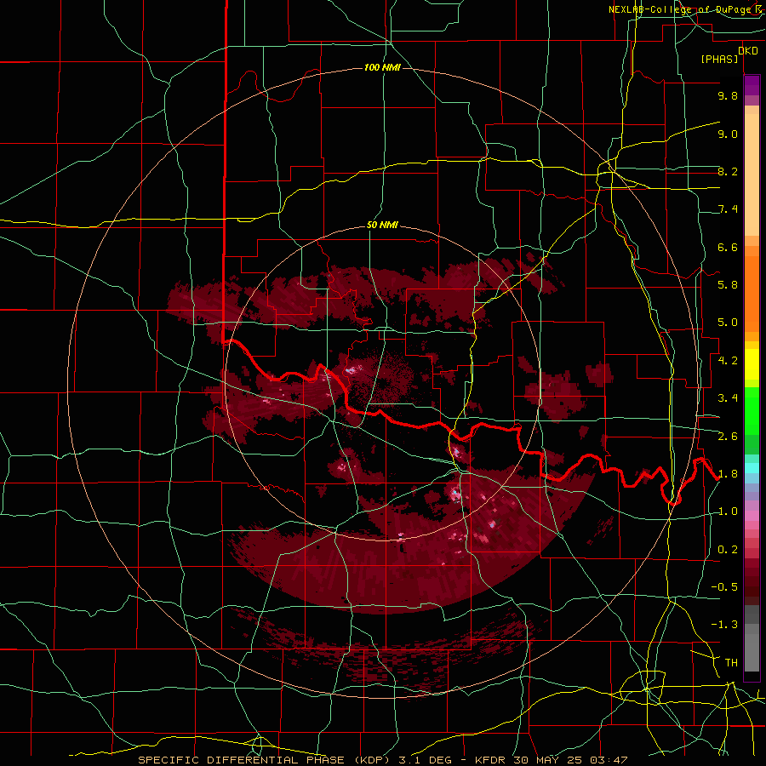Click the '-0.5' legend value
766x766 pixels.
724,587
